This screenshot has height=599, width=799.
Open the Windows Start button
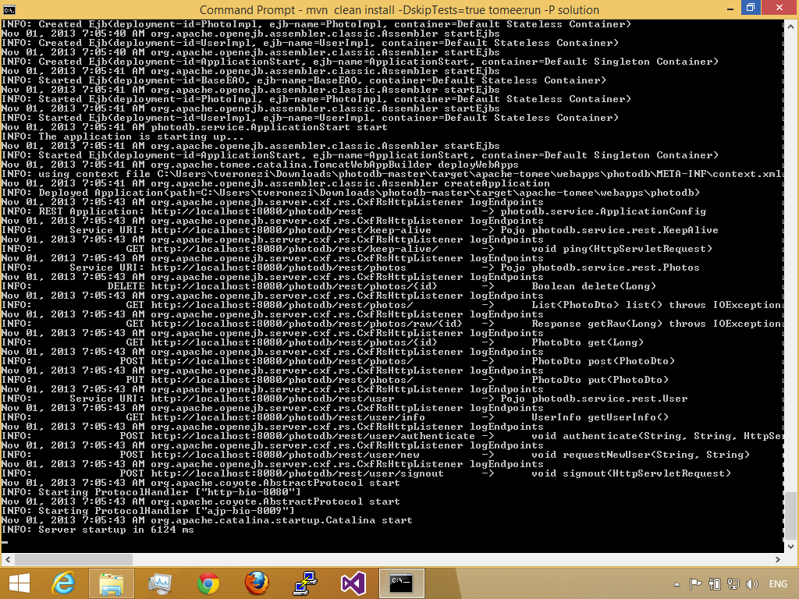pyautogui.click(x=20, y=583)
